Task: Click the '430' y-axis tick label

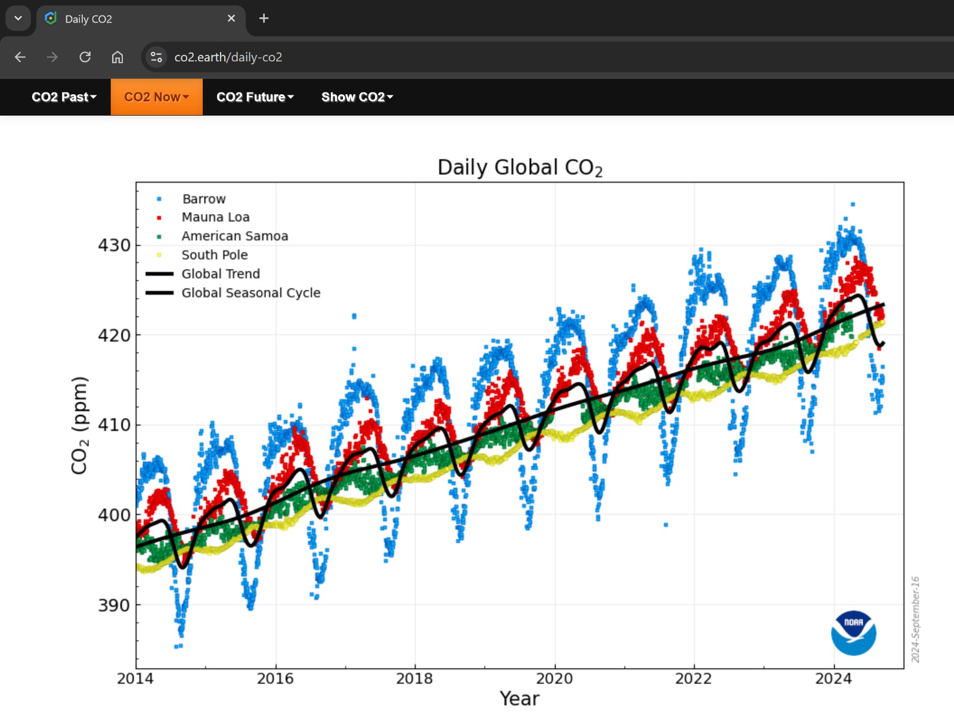Action: 114,246
